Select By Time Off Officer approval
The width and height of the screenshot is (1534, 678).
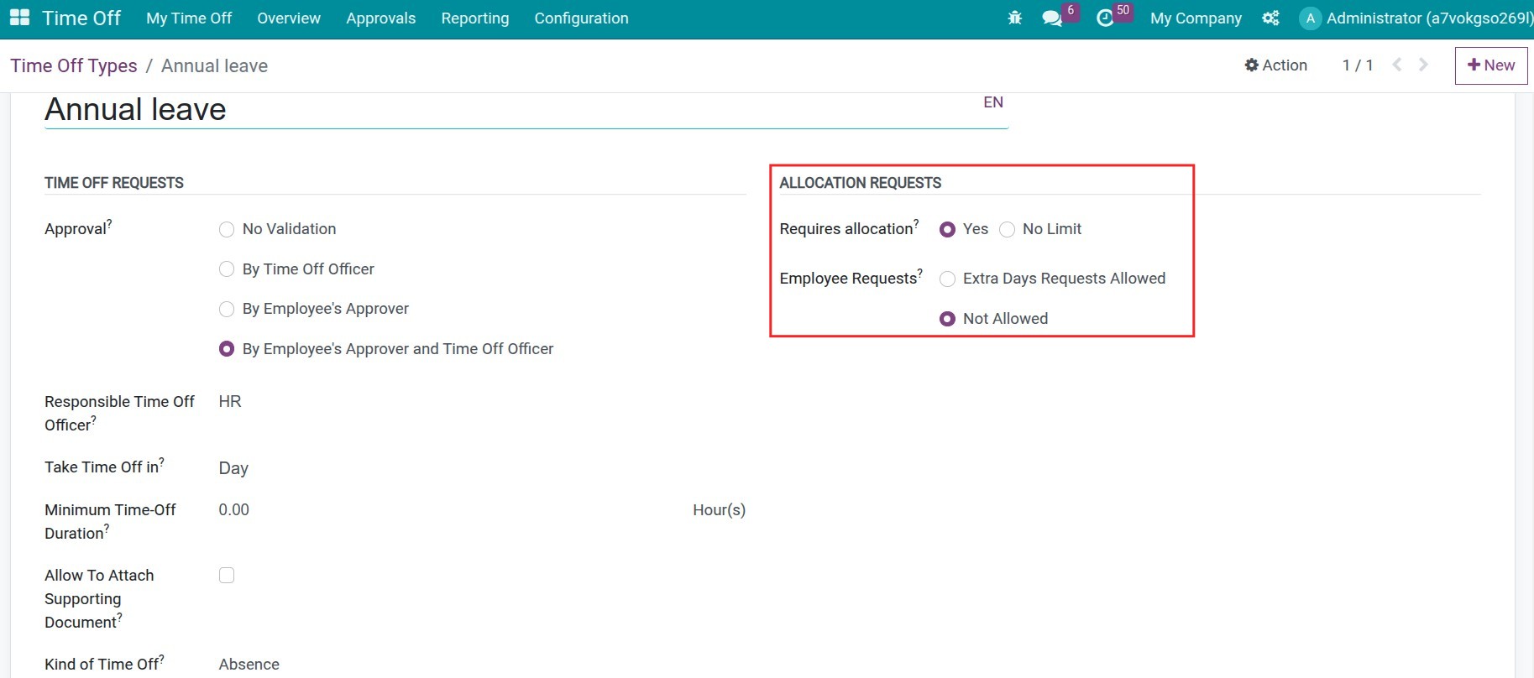(227, 269)
